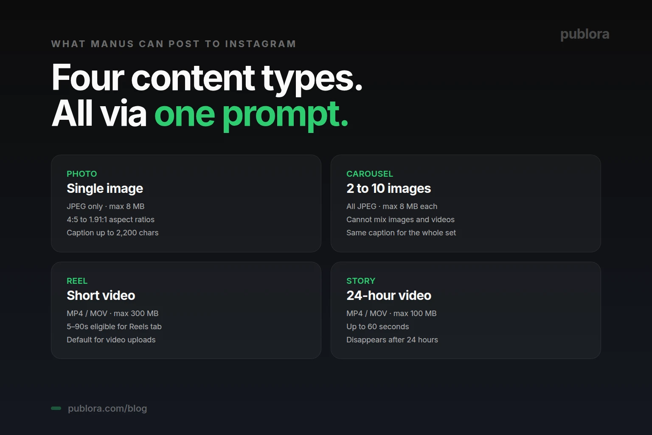This screenshot has height=435, width=652.
Task: Click 'Cannot mix images and videos' line
Action: (x=400, y=220)
